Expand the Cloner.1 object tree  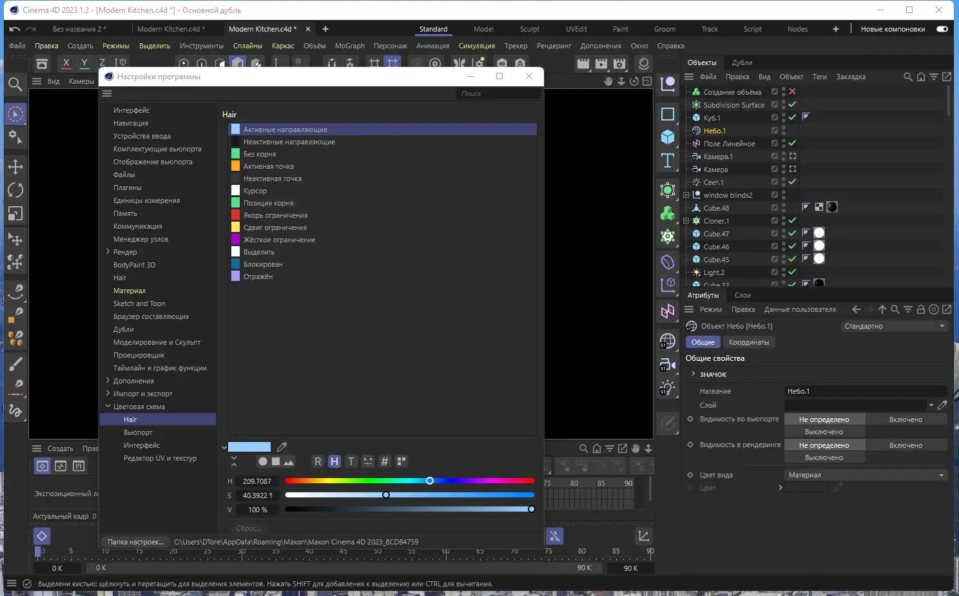click(x=686, y=220)
